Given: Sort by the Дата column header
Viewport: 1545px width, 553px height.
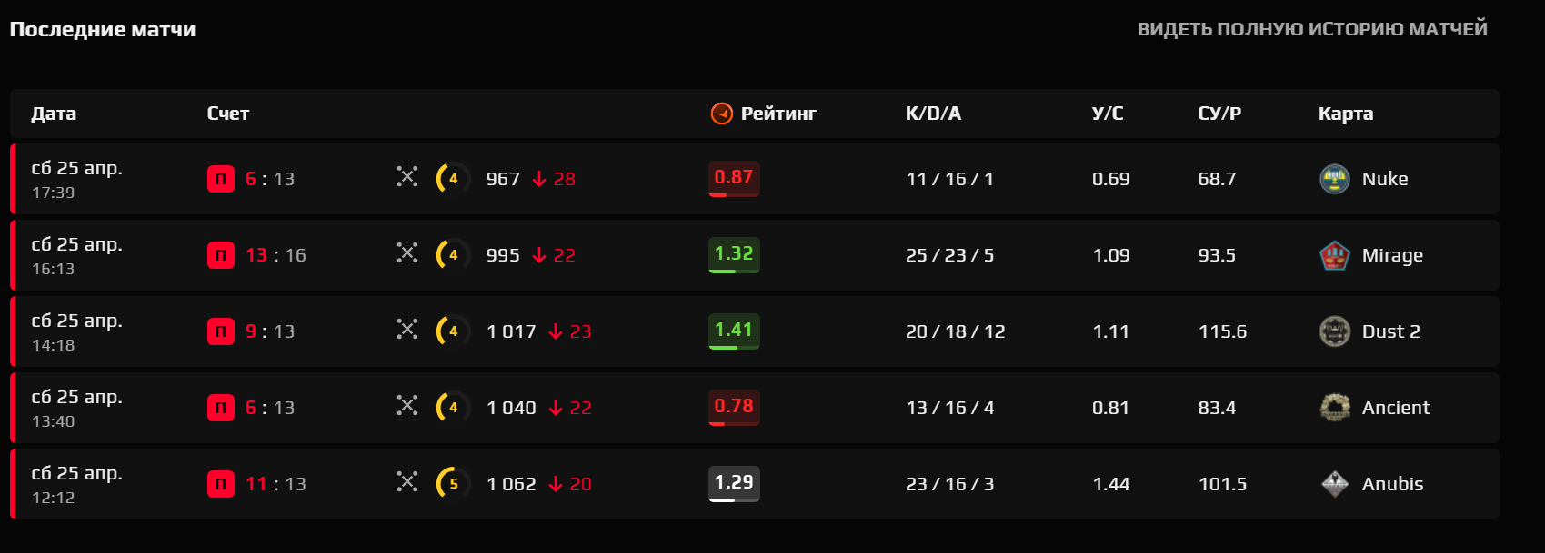Looking at the screenshot, I should click(x=54, y=114).
